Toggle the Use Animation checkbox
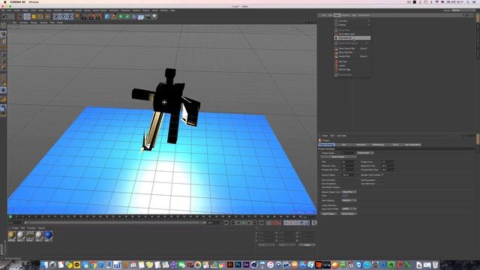480x270 pixels. pos(343,180)
